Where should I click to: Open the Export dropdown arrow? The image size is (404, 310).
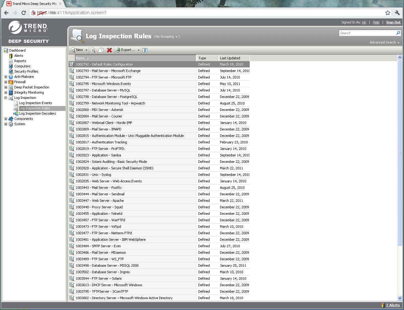click(138, 50)
